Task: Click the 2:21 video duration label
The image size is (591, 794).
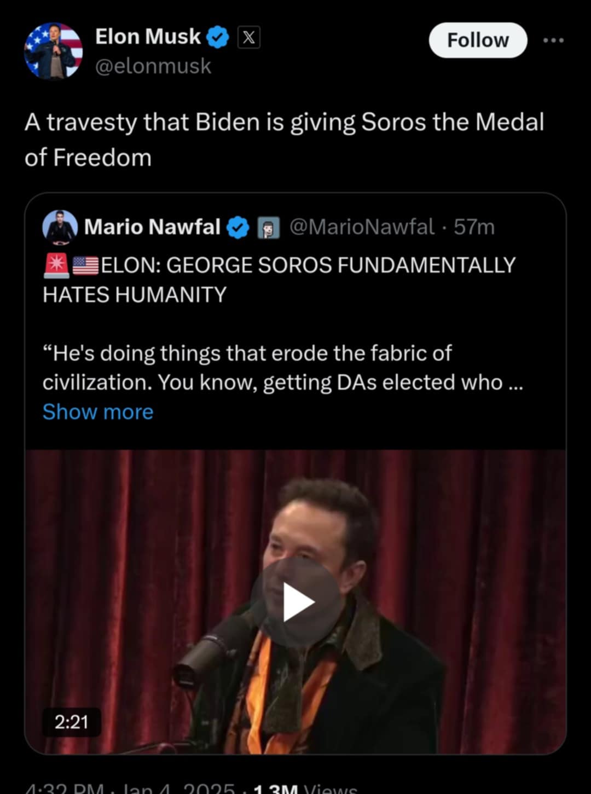Action: (x=72, y=722)
